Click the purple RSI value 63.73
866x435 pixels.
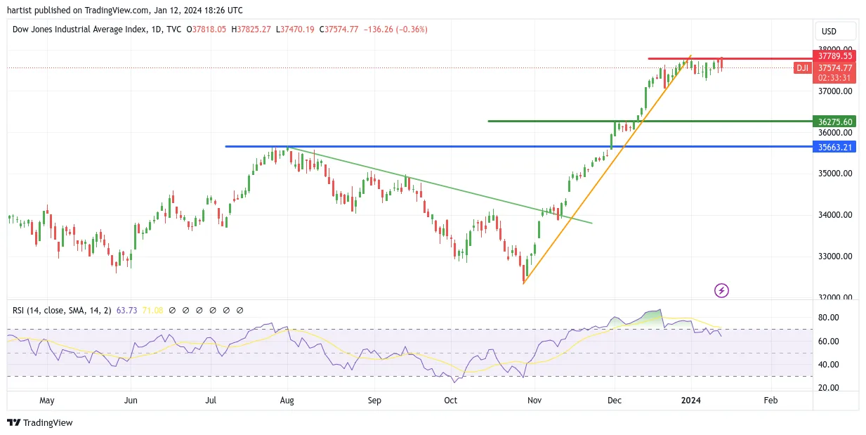pos(127,310)
